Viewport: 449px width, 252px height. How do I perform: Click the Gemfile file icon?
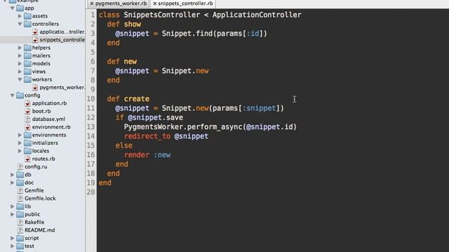pyautogui.click(x=20, y=190)
